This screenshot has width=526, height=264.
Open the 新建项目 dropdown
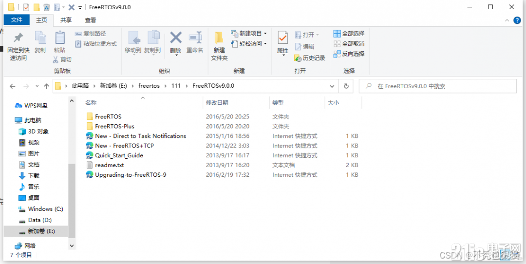(249, 34)
